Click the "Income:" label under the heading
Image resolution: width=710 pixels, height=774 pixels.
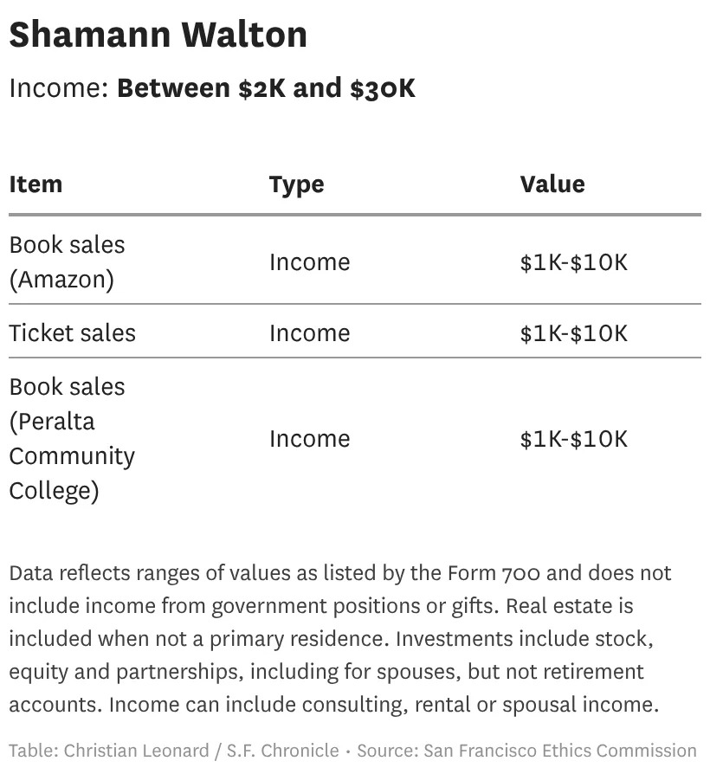pos(59,88)
